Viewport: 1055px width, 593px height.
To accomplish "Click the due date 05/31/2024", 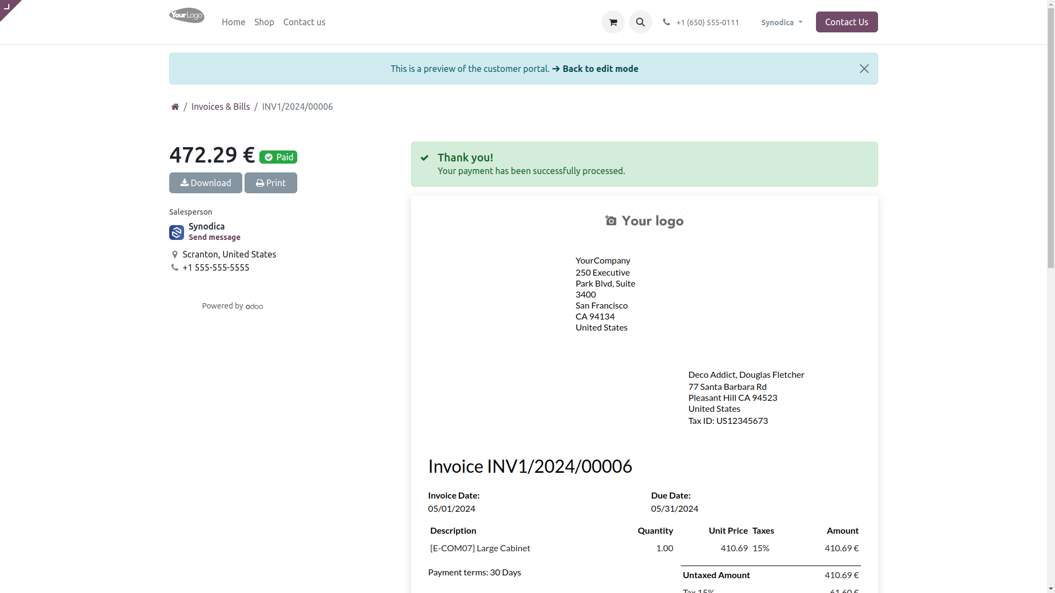I will pyautogui.click(x=674, y=508).
